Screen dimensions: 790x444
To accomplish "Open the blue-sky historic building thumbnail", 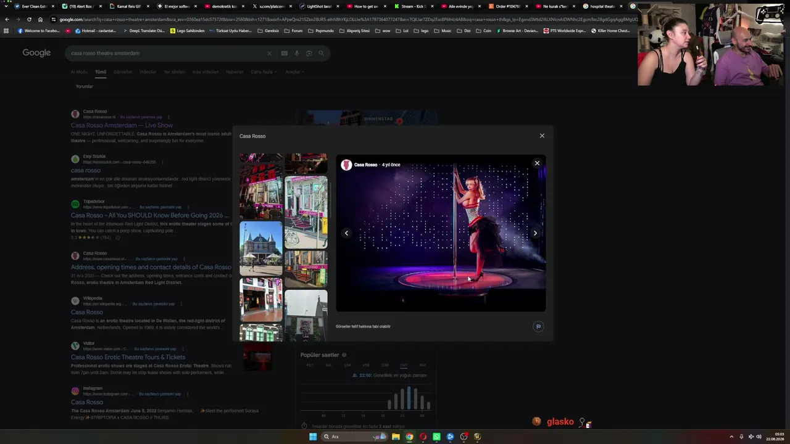I will pyautogui.click(x=260, y=249).
